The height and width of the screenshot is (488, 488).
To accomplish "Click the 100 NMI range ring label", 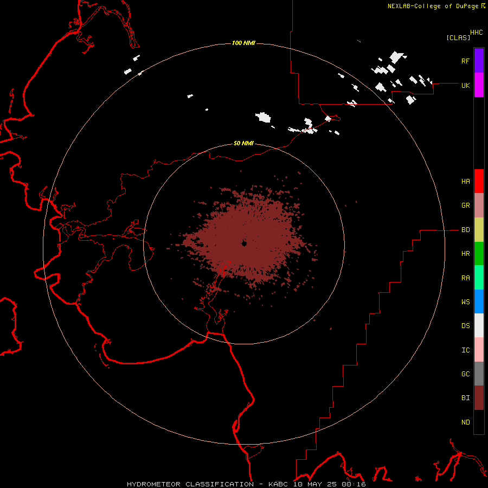I will [243, 43].
